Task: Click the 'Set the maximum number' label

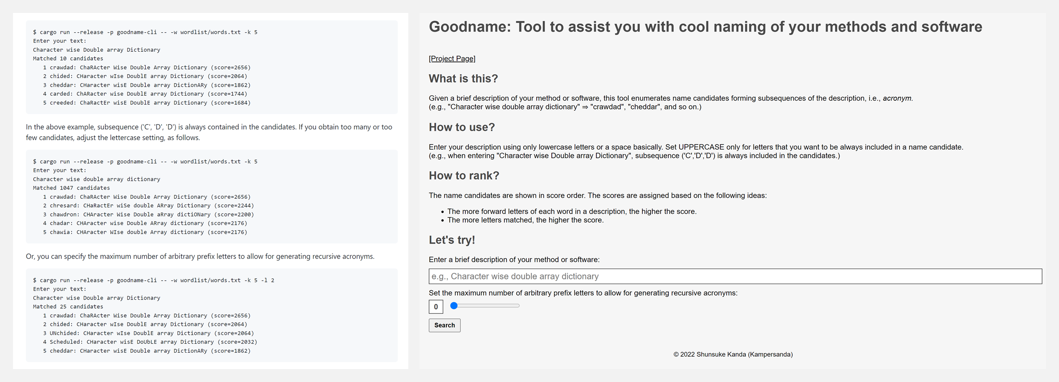Action: click(583, 293)
